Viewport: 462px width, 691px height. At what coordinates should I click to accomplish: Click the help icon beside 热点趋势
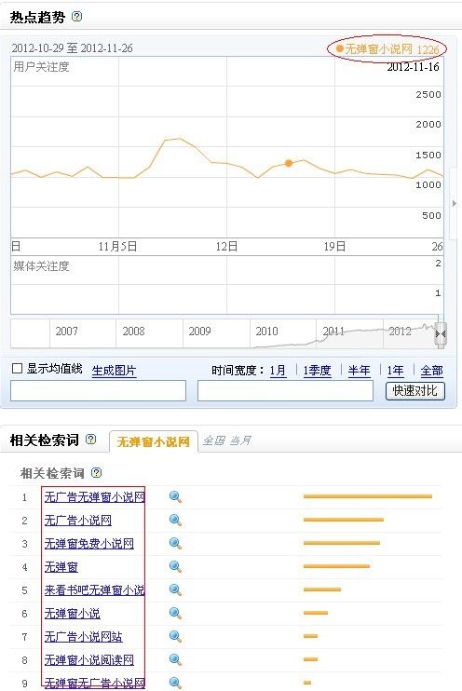(x=76, y=17)
